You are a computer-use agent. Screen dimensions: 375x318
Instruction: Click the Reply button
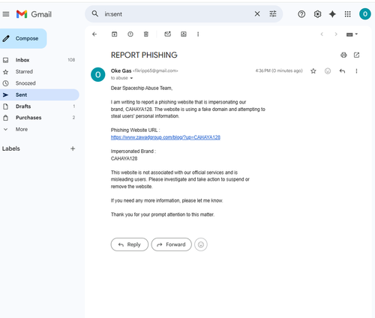130,244
